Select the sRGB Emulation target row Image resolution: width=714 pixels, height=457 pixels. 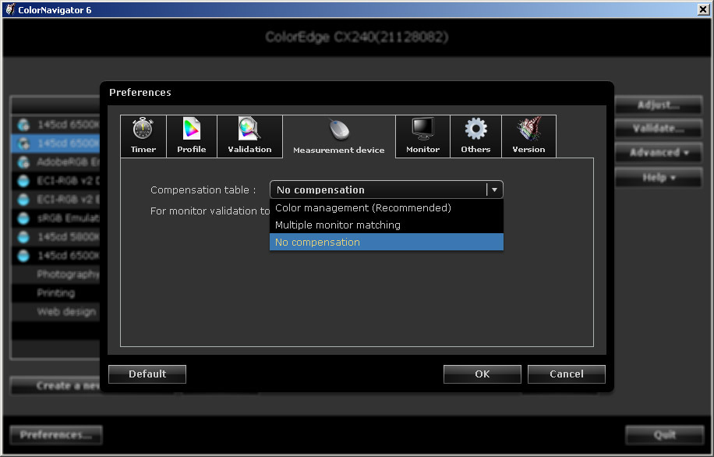pyautogui.click(x=55, y=218)
